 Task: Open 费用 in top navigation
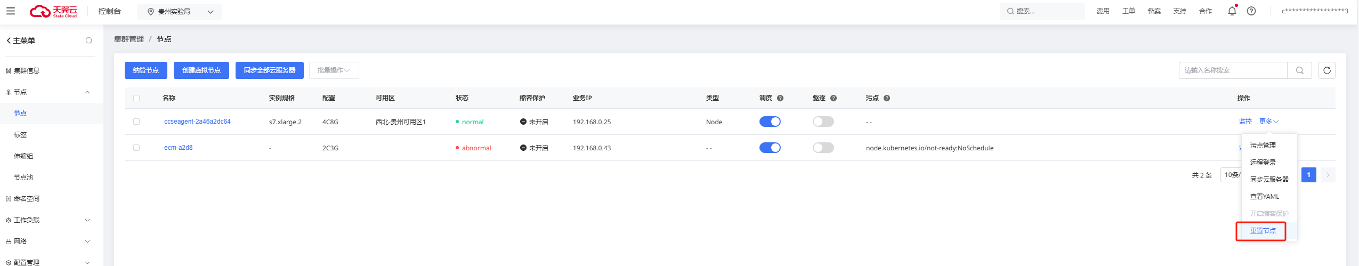click(x=1103, y=11)
